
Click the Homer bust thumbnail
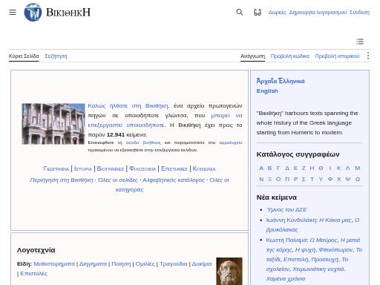pyautogui.click(x=229, y=271)
